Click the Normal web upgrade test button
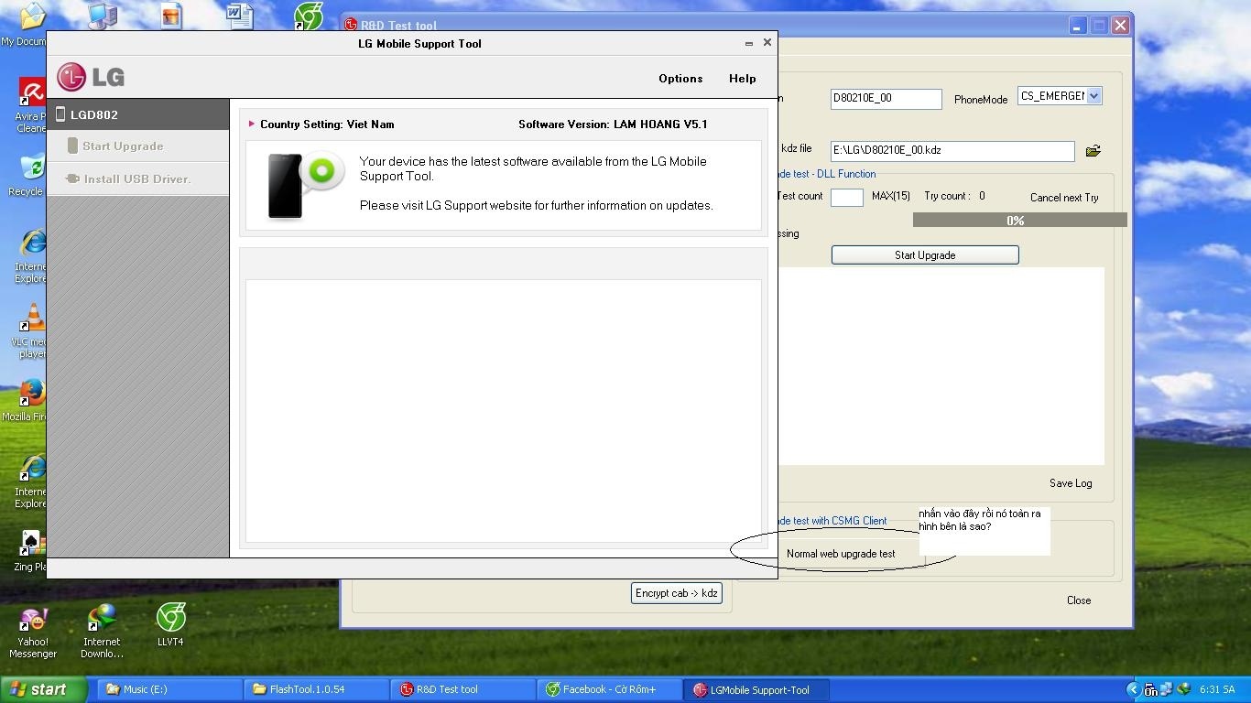This screenshot has width=1251, height=703. pos(840,554)
